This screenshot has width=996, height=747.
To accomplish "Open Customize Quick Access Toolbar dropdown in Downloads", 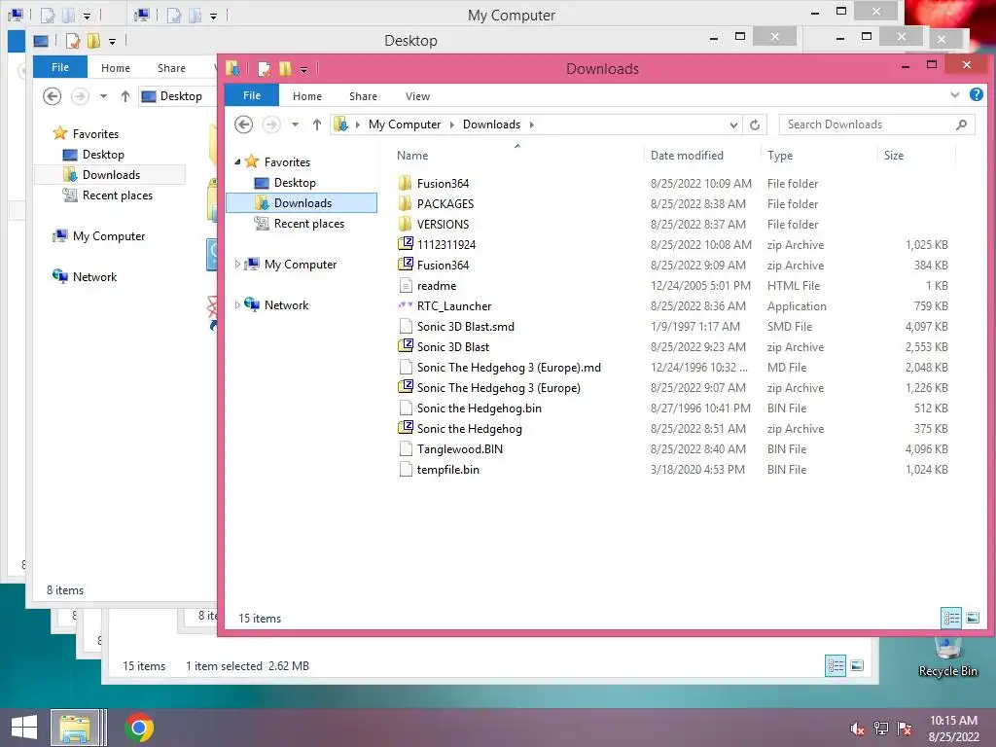I will pos(304,69).
